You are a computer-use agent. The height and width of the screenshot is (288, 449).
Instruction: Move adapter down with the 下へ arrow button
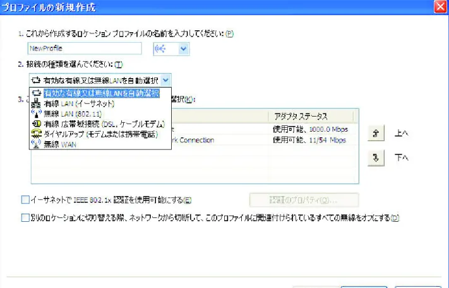(x=376, y=158)
